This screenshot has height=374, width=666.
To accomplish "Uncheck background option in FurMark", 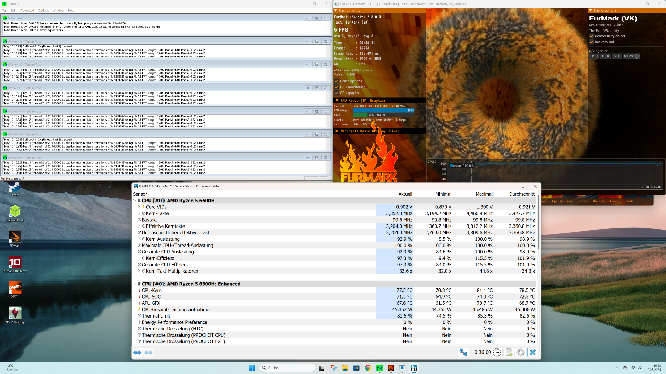I will [x=591, y=42].
